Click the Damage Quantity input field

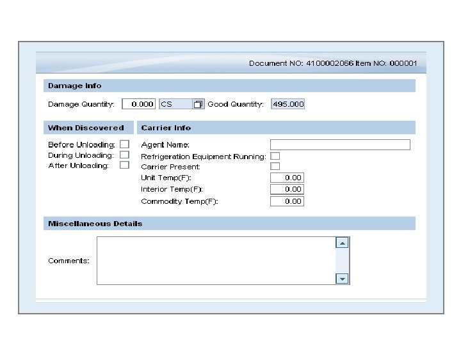pyautogui.click(x=138, y=104)
